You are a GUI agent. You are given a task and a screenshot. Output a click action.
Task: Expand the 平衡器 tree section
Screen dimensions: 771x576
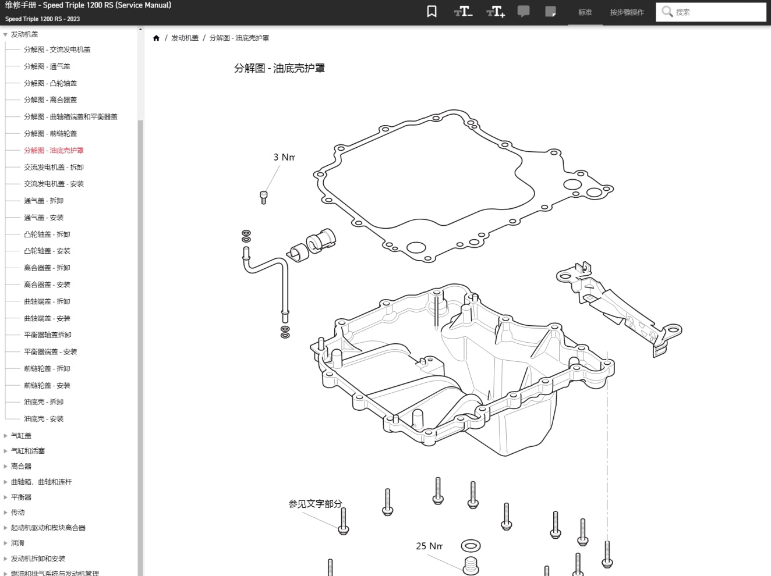pyautogui.click(x=6, y=497)
